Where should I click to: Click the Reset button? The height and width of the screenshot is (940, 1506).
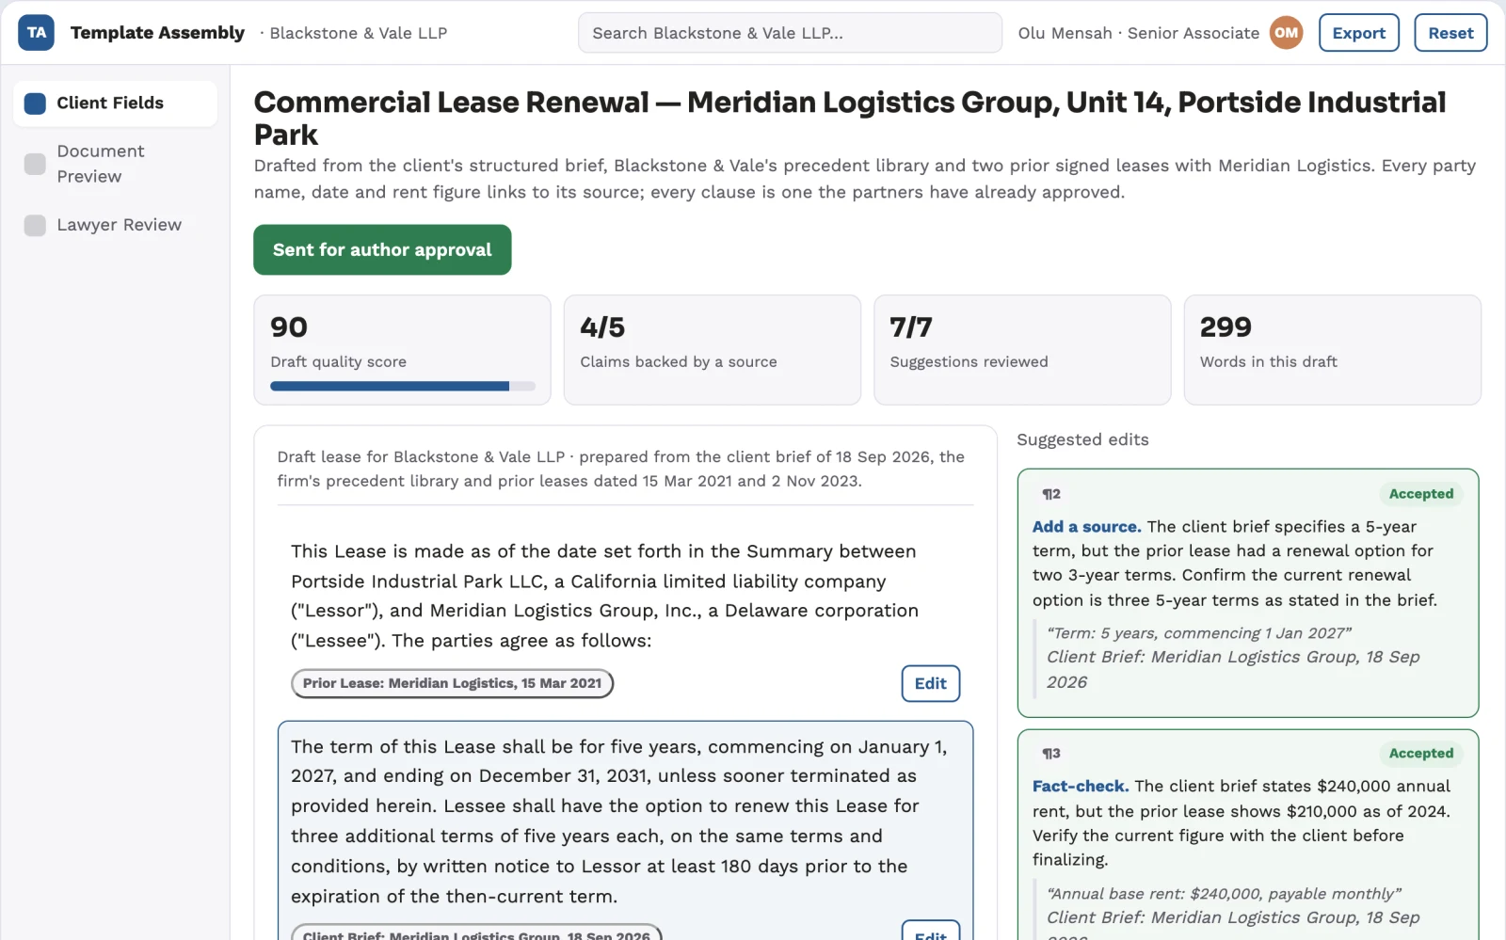[x=1450, y=33]
